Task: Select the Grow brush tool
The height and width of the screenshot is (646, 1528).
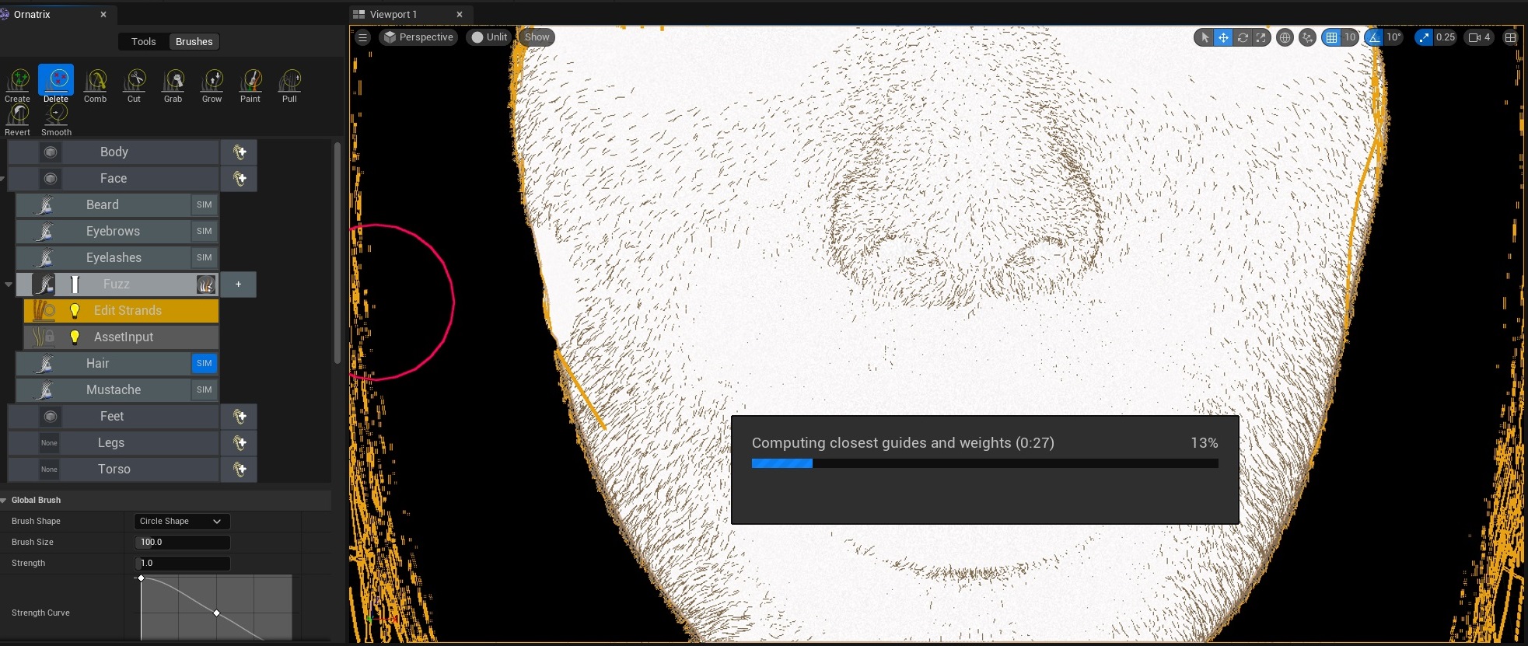Action: click(212, 84)
